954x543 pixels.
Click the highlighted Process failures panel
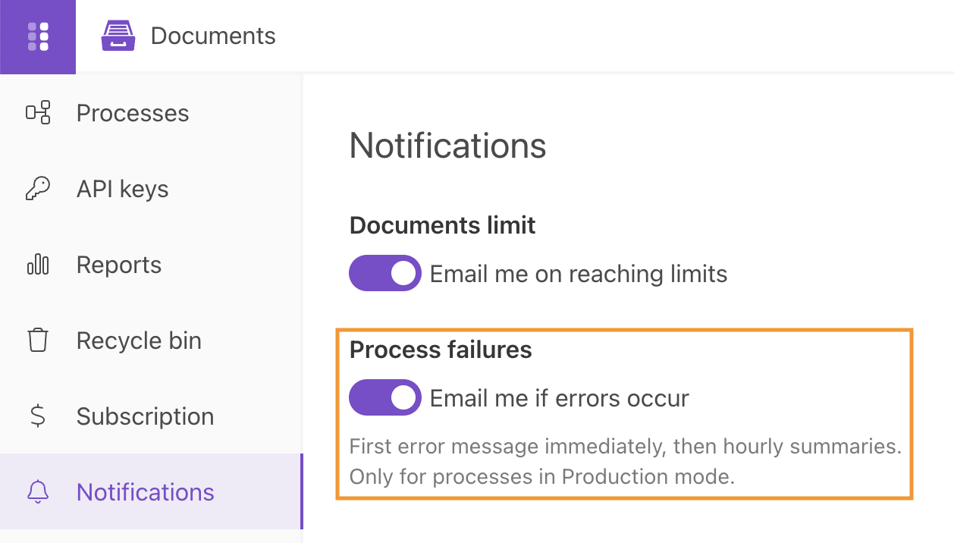pyautogui.click(x=624, y=413)
